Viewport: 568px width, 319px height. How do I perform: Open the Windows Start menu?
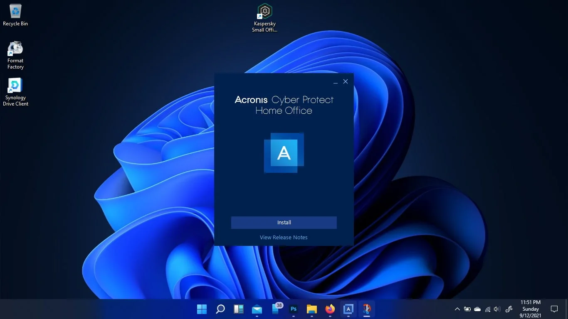pyautogui.click(x=202, y=309)
